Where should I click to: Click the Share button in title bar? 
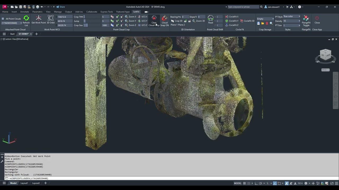[60, 7]
